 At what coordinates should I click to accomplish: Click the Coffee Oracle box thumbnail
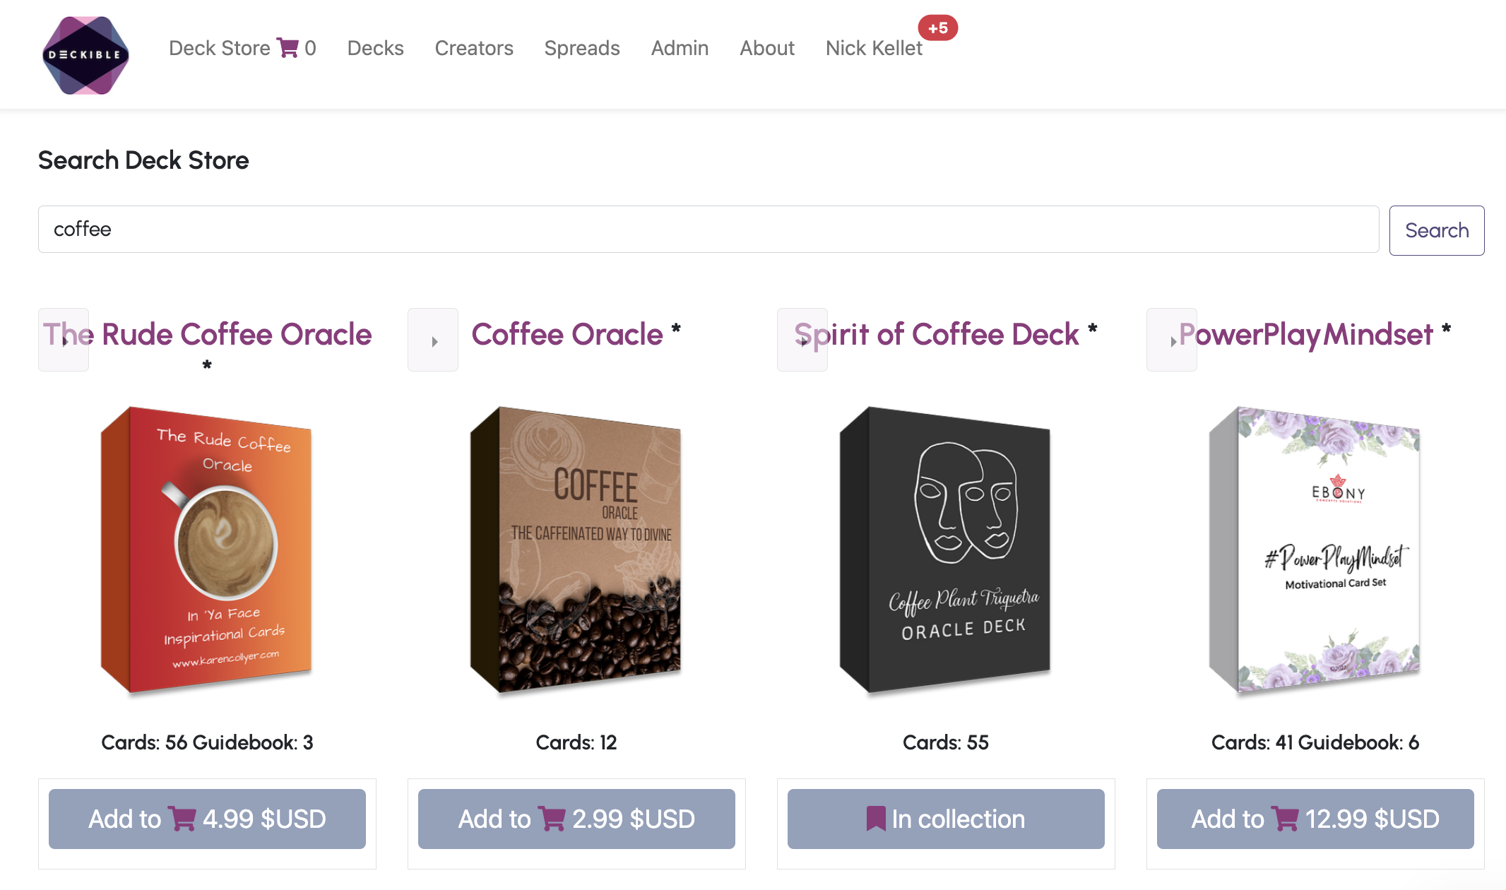576,549
